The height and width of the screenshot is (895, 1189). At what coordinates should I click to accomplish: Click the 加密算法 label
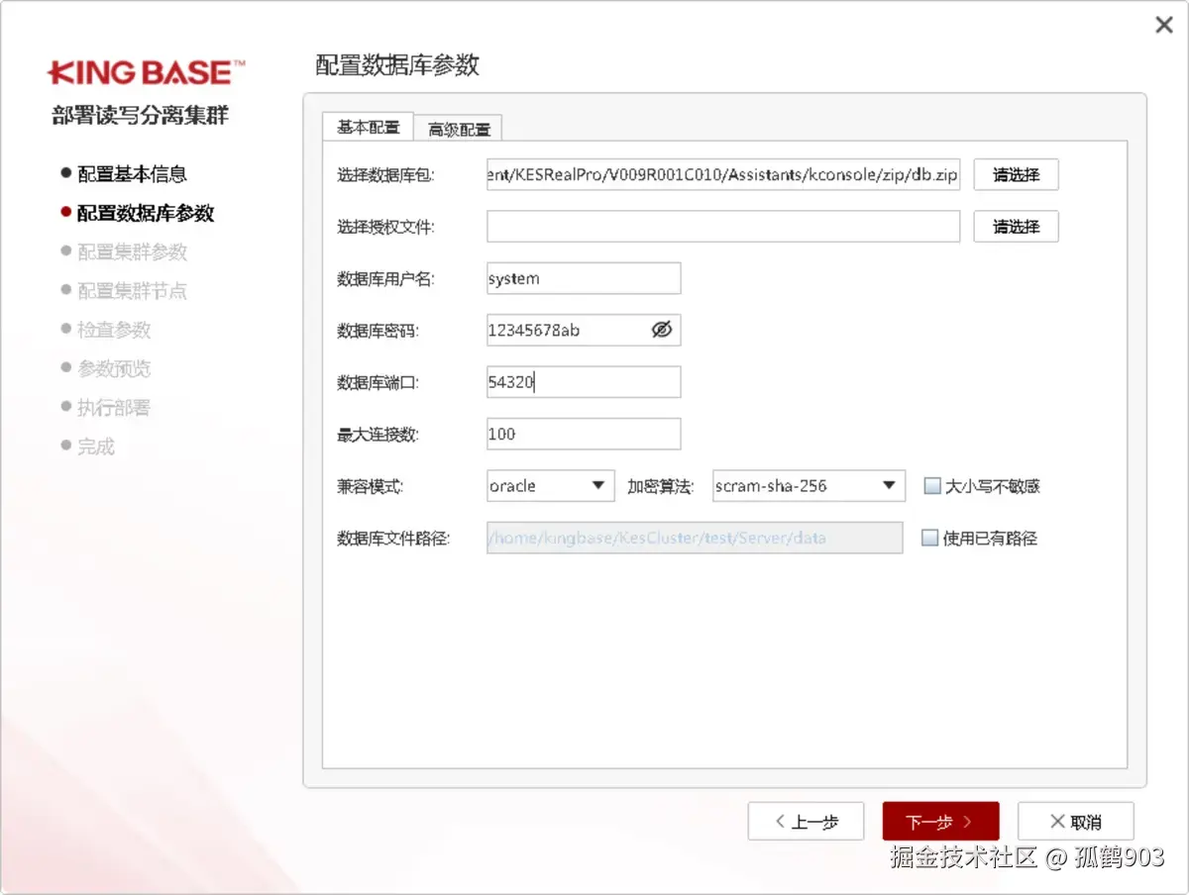[661, 486]
